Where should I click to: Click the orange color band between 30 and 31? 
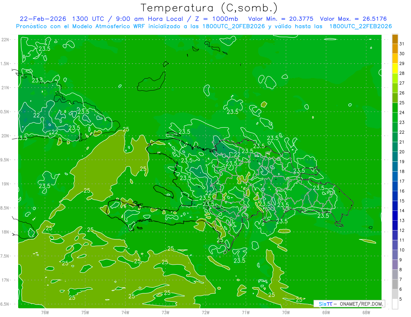(x=395, y=49)
